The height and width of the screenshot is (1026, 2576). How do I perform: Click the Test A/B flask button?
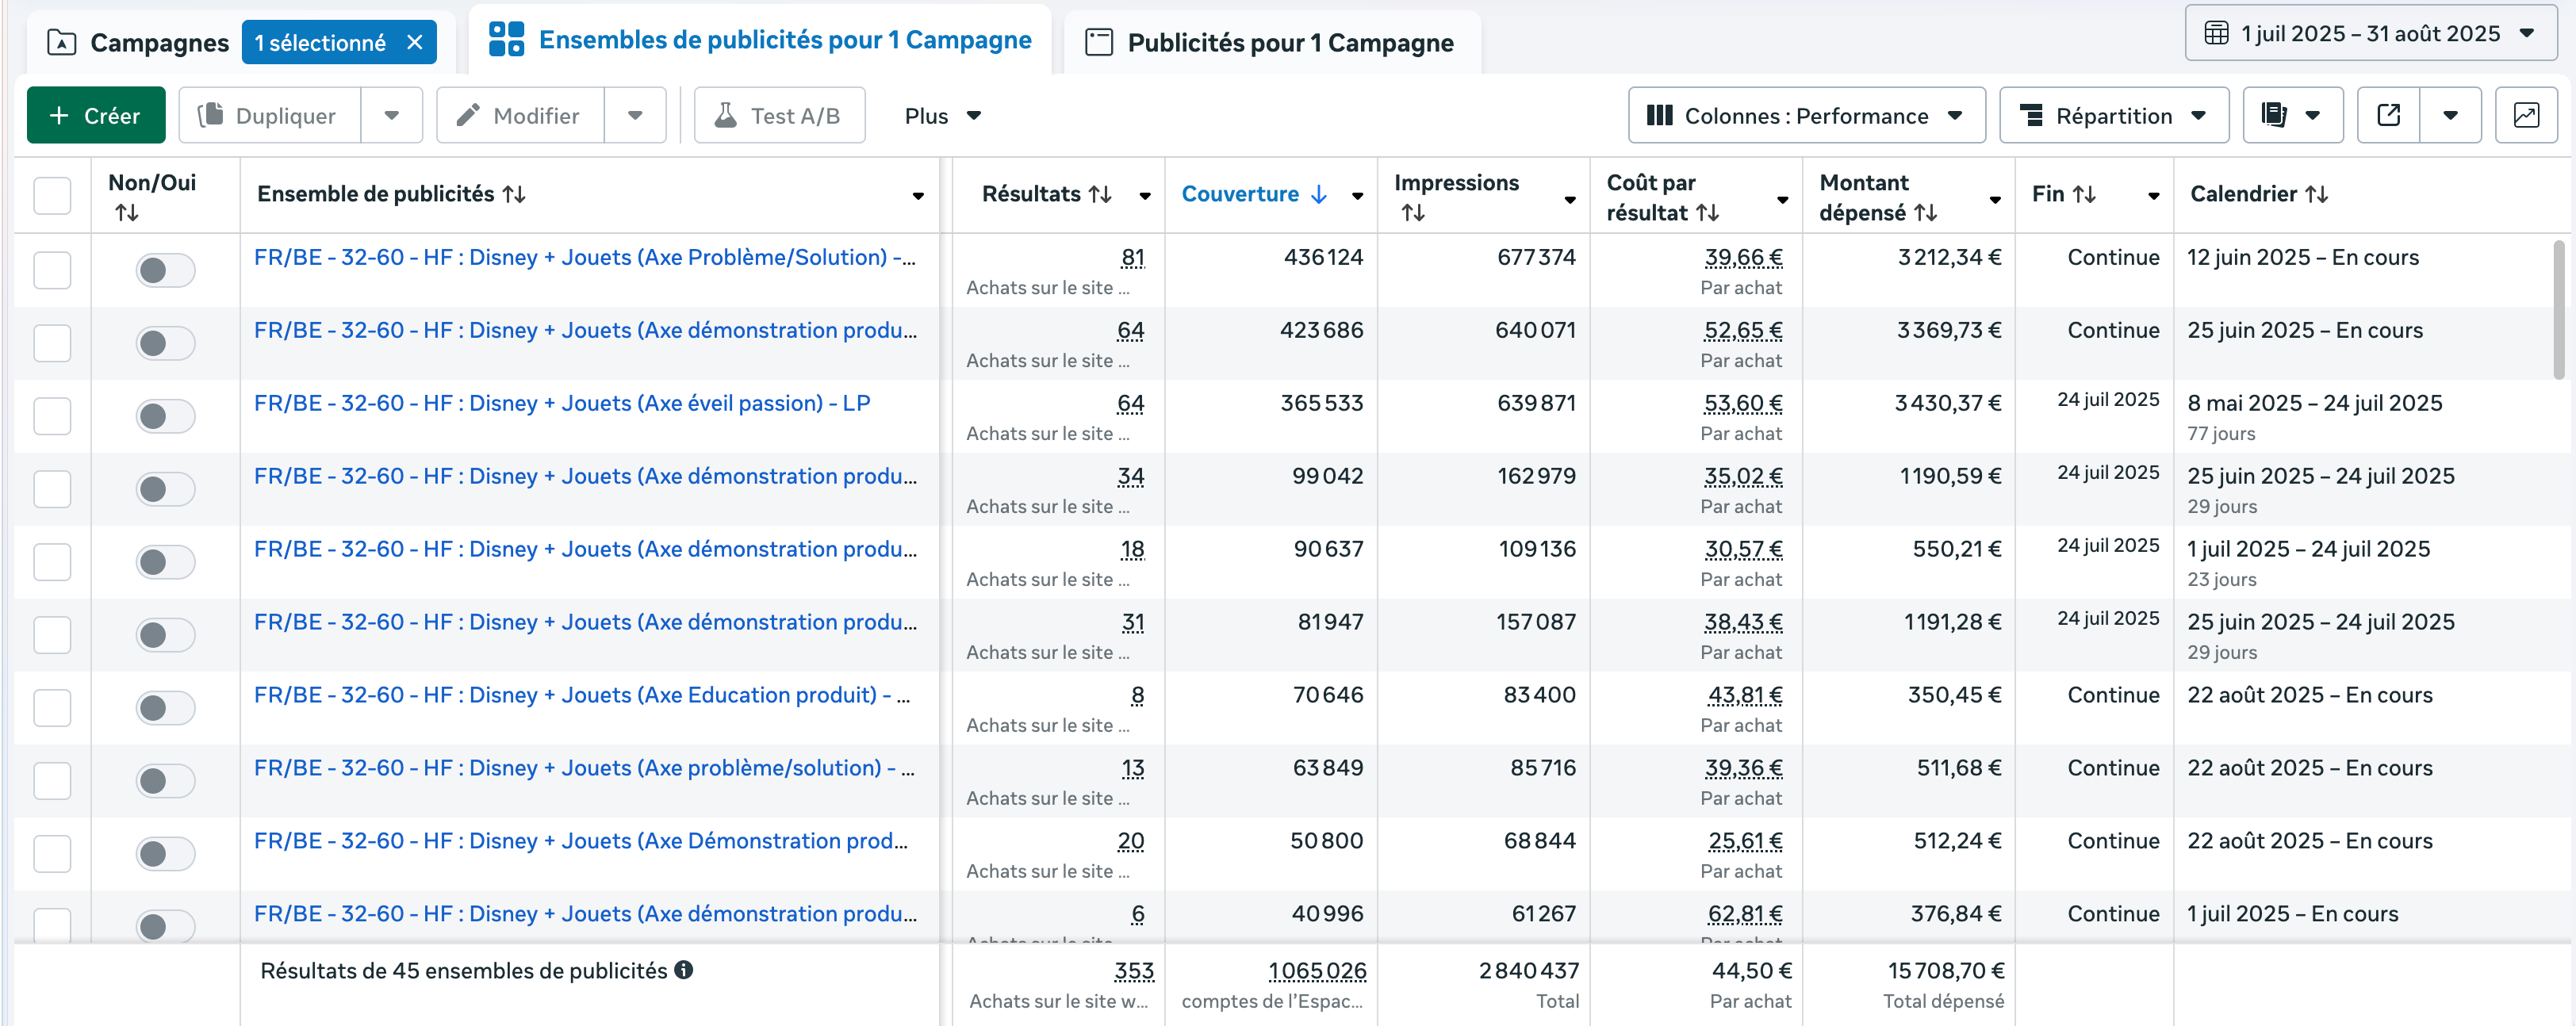779,116
